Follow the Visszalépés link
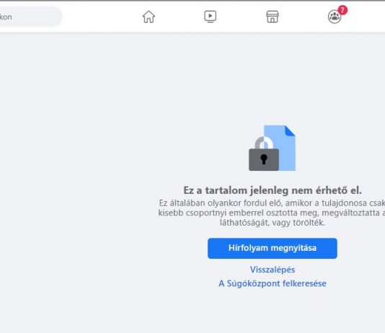Viewport: 385px width, 333px height. 273,270
